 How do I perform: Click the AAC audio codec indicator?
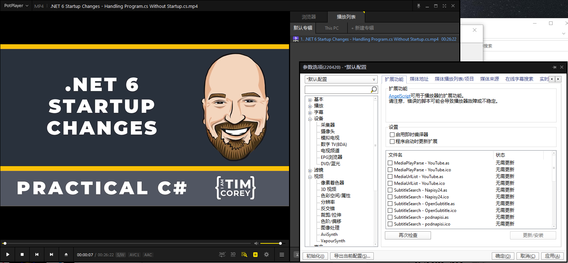[x=148, y=255]
